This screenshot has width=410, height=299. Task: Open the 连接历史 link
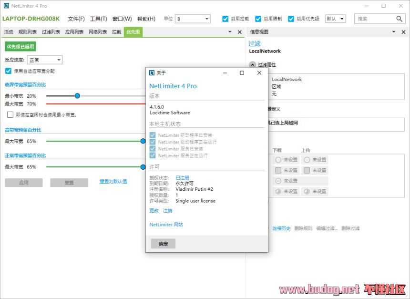click(282, 228)
